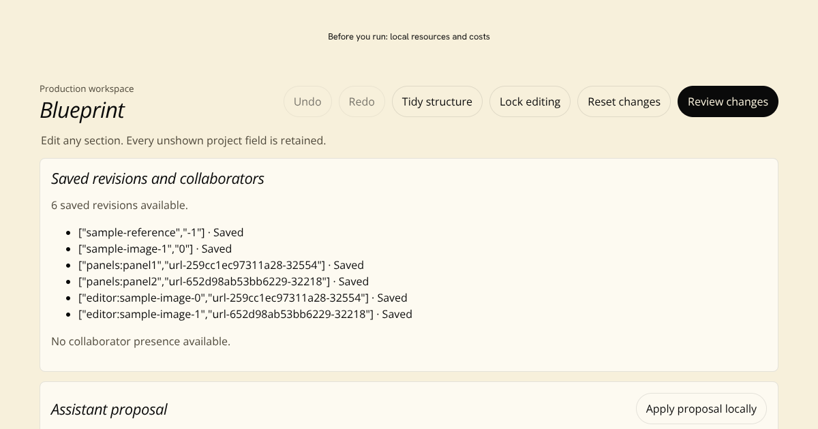
Task: Click the Blueprint title
Action: pos(82,110)
